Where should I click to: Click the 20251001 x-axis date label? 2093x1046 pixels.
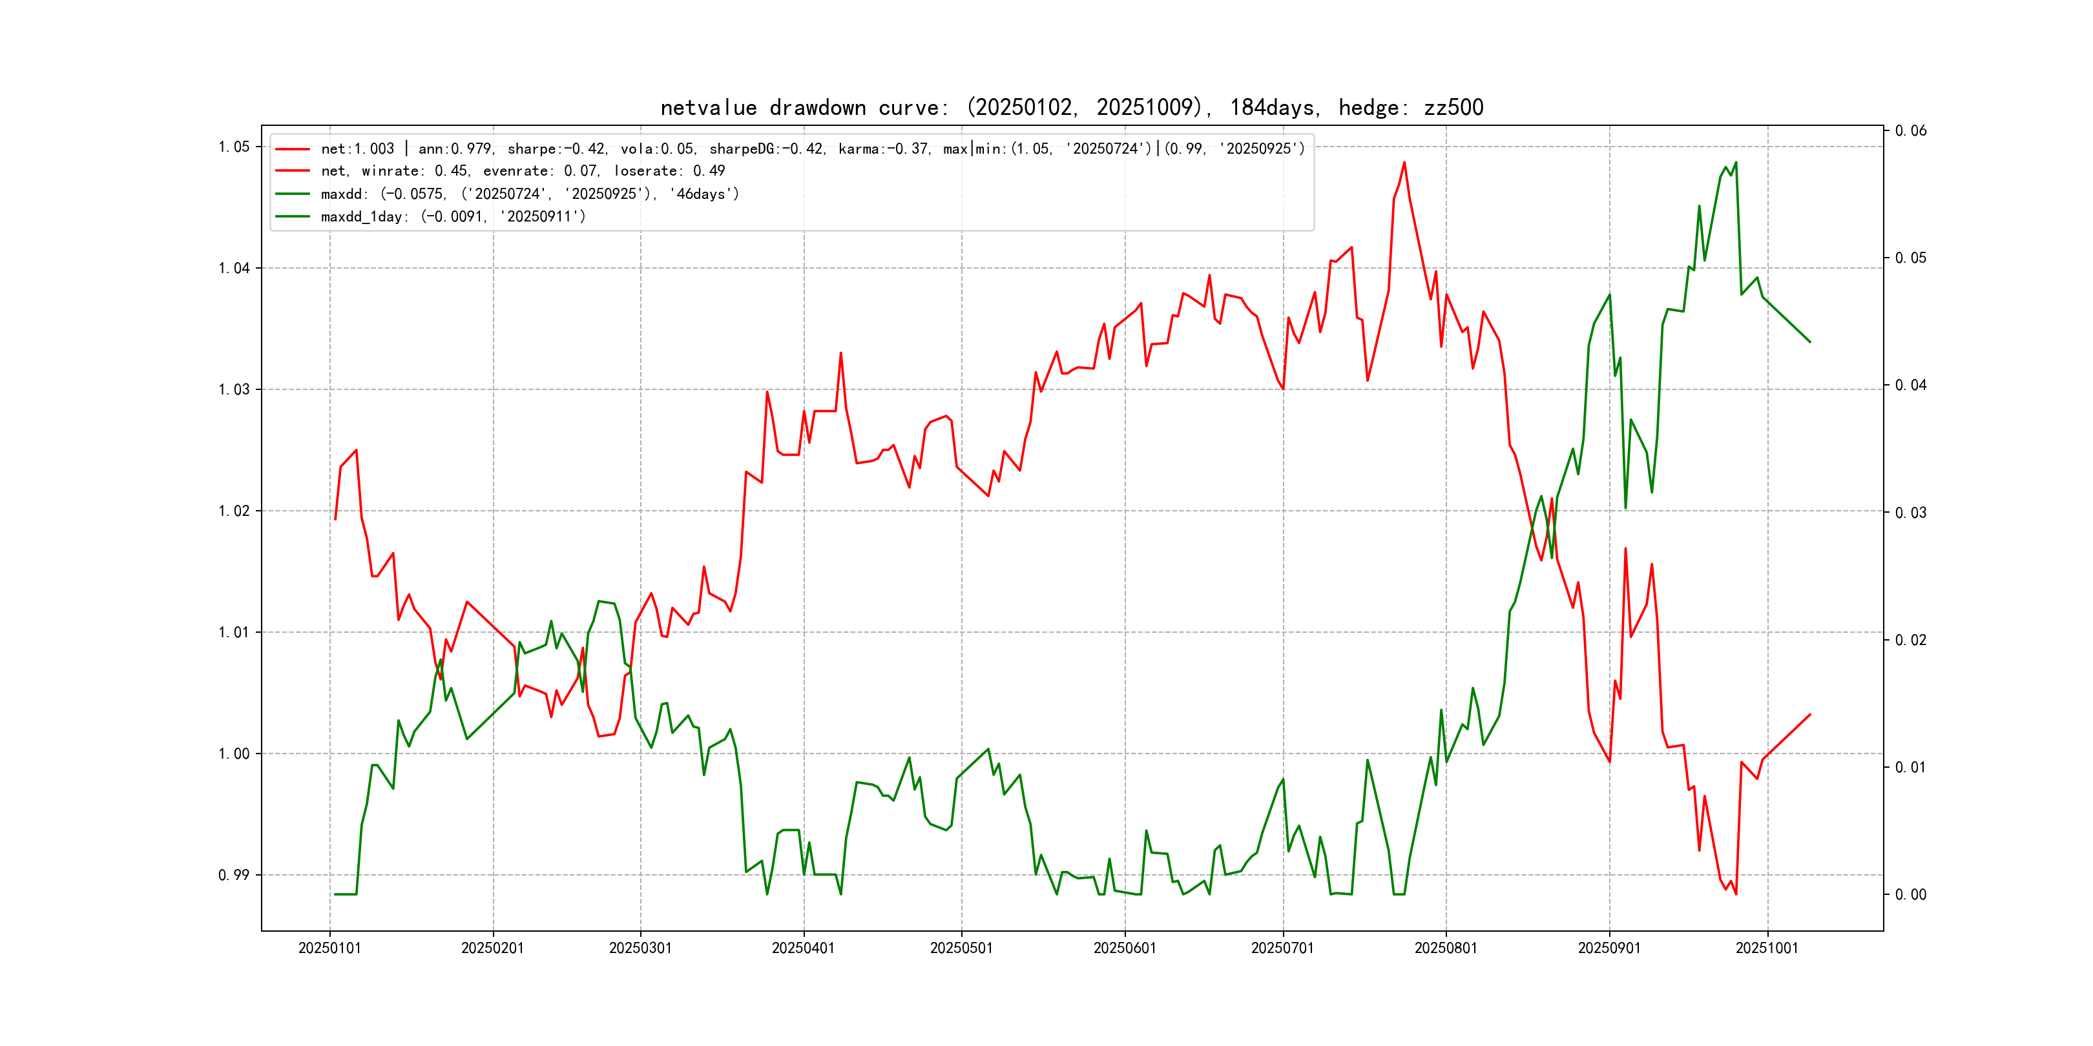click(x=1766, y=948)
